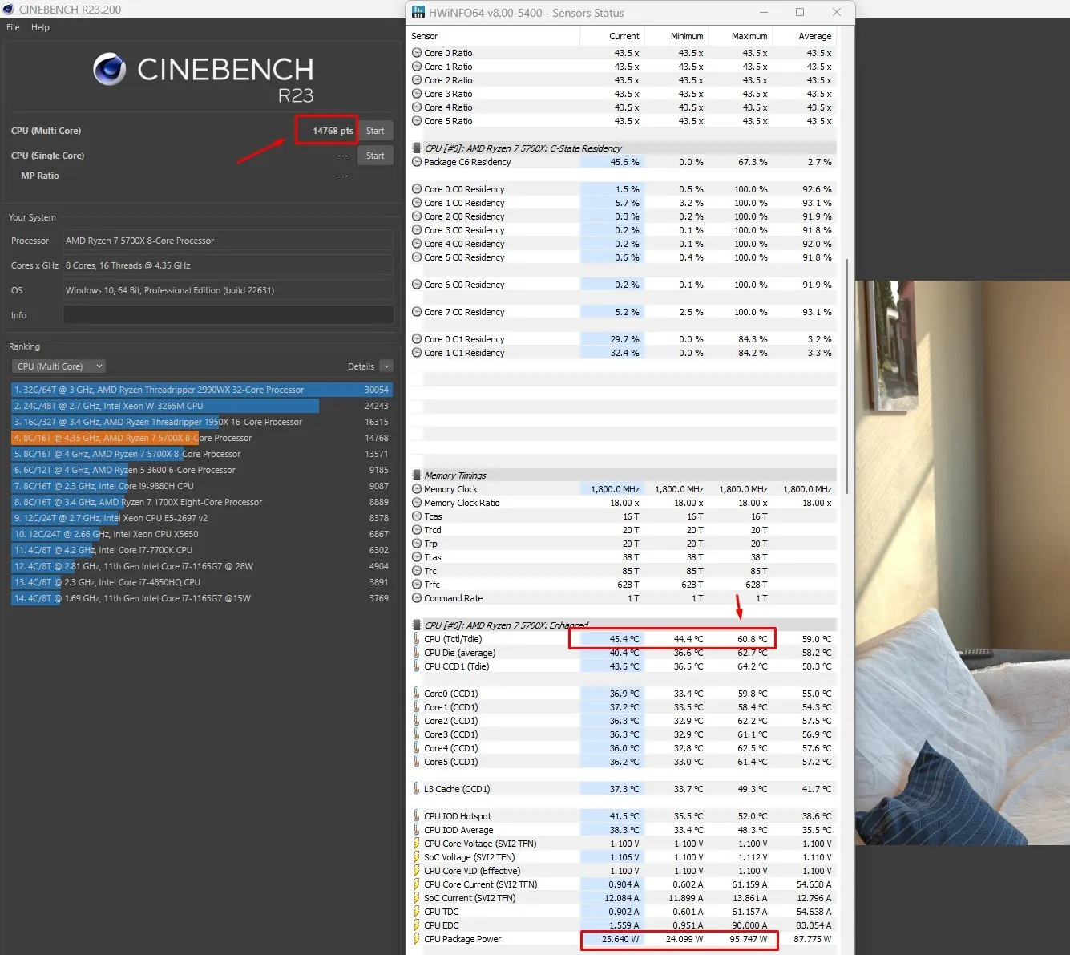The width and height of the screenshot is (1070, 955).
Task: Open the Help menu in Cinebench
Action: [40, 27]
